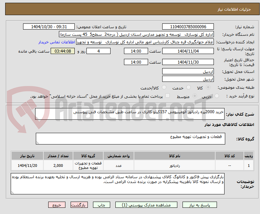Click the unit cell عدد
260x214 pixels.
(118, 165)
